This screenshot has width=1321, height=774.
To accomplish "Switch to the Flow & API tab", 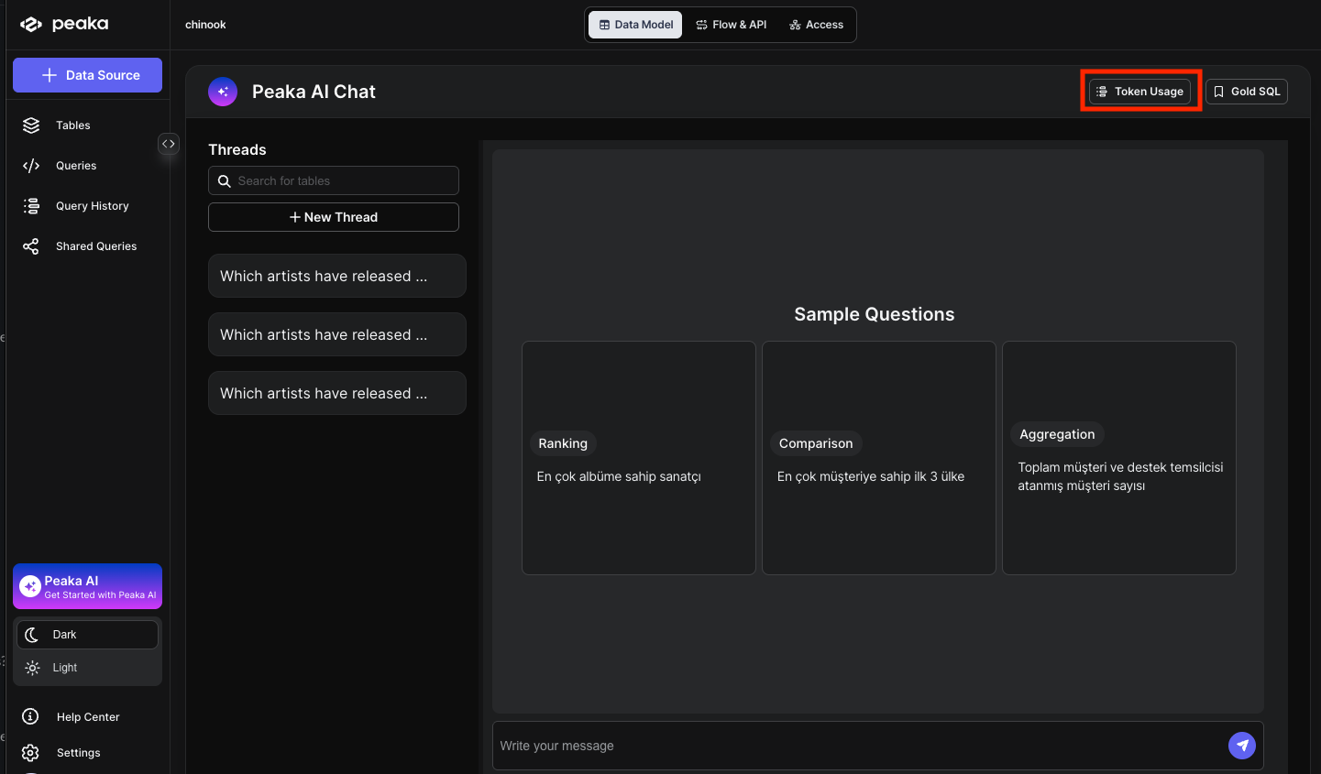I will click(x=731, y=25).
